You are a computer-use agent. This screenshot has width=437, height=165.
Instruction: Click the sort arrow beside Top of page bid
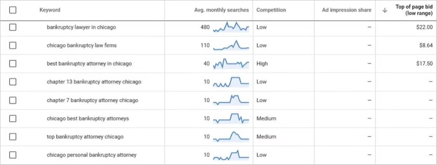(385, 10)
